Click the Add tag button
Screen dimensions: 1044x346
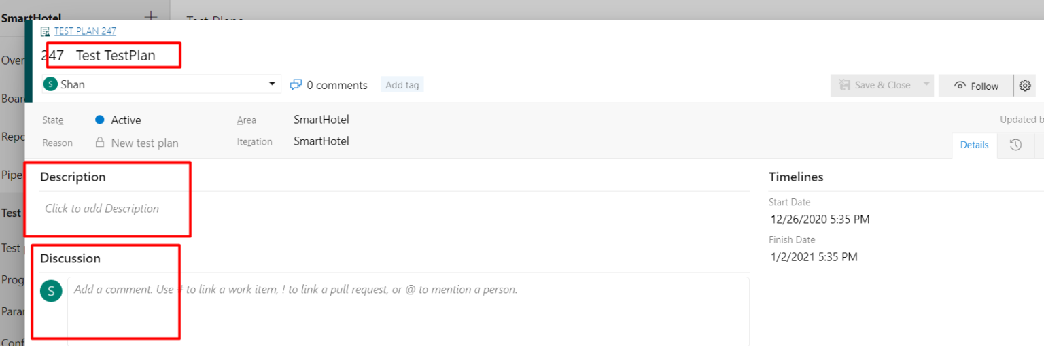[x=402, y=85]
